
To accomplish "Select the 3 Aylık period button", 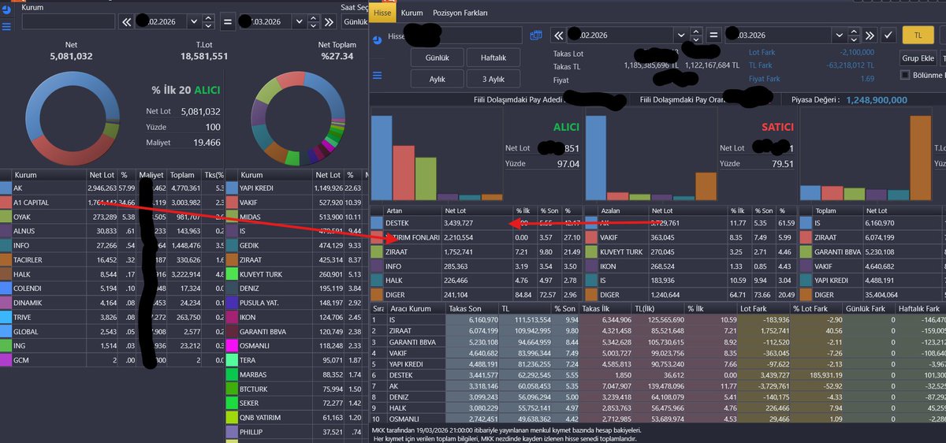I will coord(493,79).
